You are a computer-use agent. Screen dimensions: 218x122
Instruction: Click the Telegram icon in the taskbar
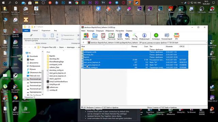click(x=116, y=3)
